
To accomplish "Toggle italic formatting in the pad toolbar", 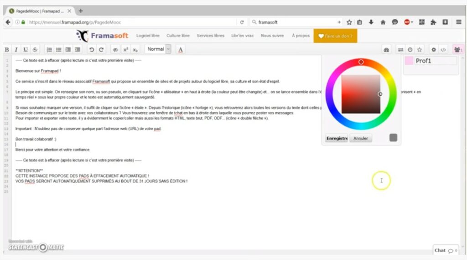I will pyautogui.click(x=16, y=49).
